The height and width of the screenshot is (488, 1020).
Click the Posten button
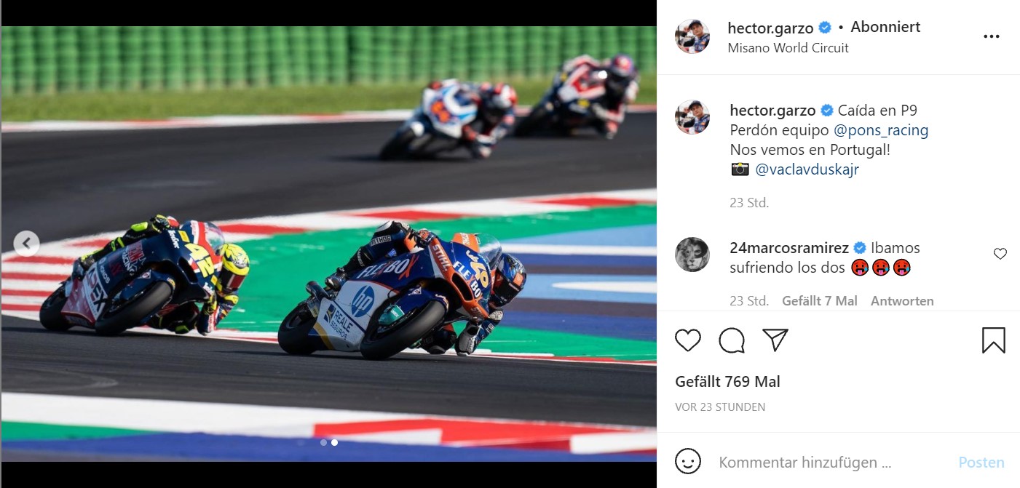981,463
